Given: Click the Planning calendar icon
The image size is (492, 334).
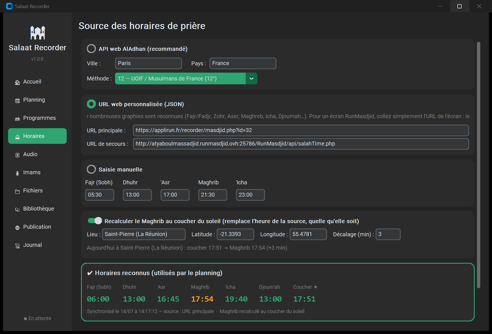Looking at the screenshot, I should click(x=17, y=101).
